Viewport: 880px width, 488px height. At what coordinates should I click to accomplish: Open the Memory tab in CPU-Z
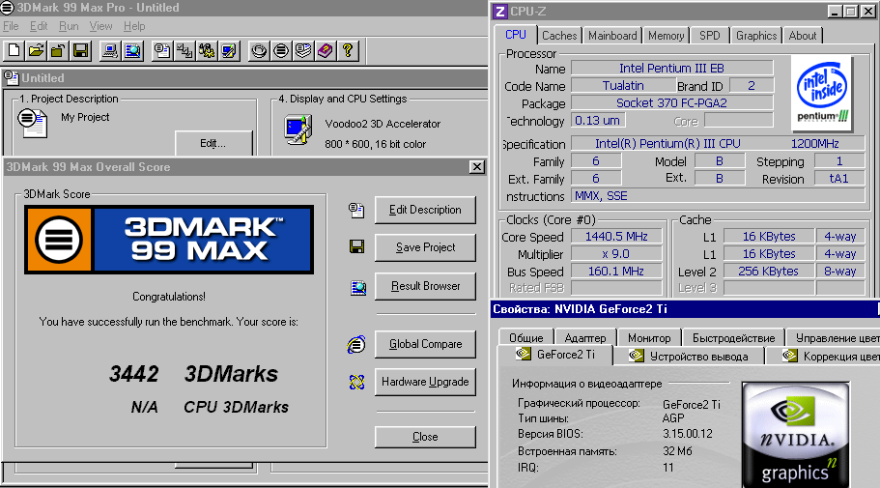pyautogui.click(x=667, y=36)
